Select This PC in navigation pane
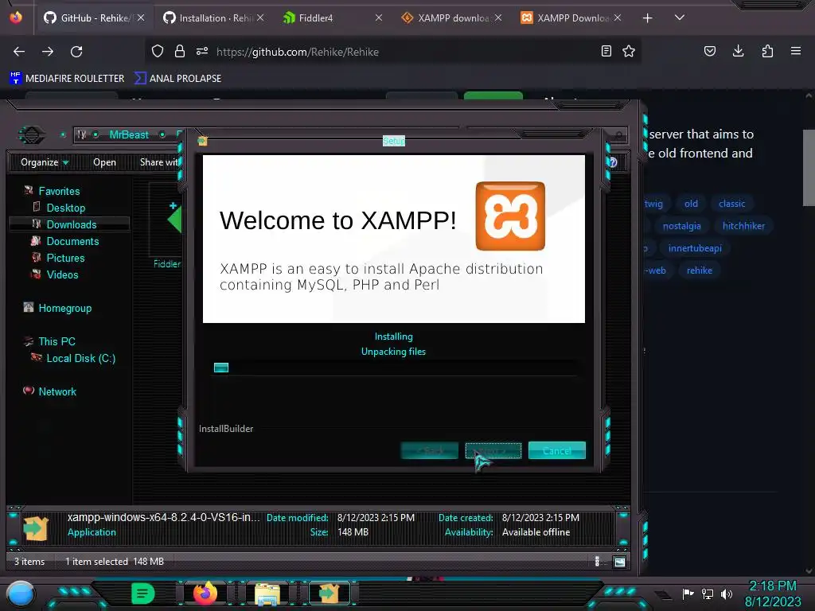The image size is (815, 611). click(x=57, y=341)
